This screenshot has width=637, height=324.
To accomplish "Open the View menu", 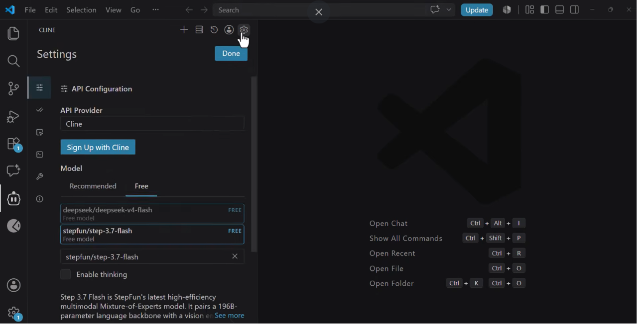I will pyautogui.click(x=114, y=10).
